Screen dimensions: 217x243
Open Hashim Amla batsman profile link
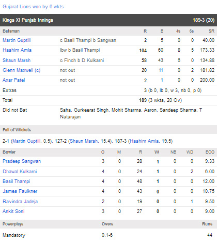click(x=17, y=50)
